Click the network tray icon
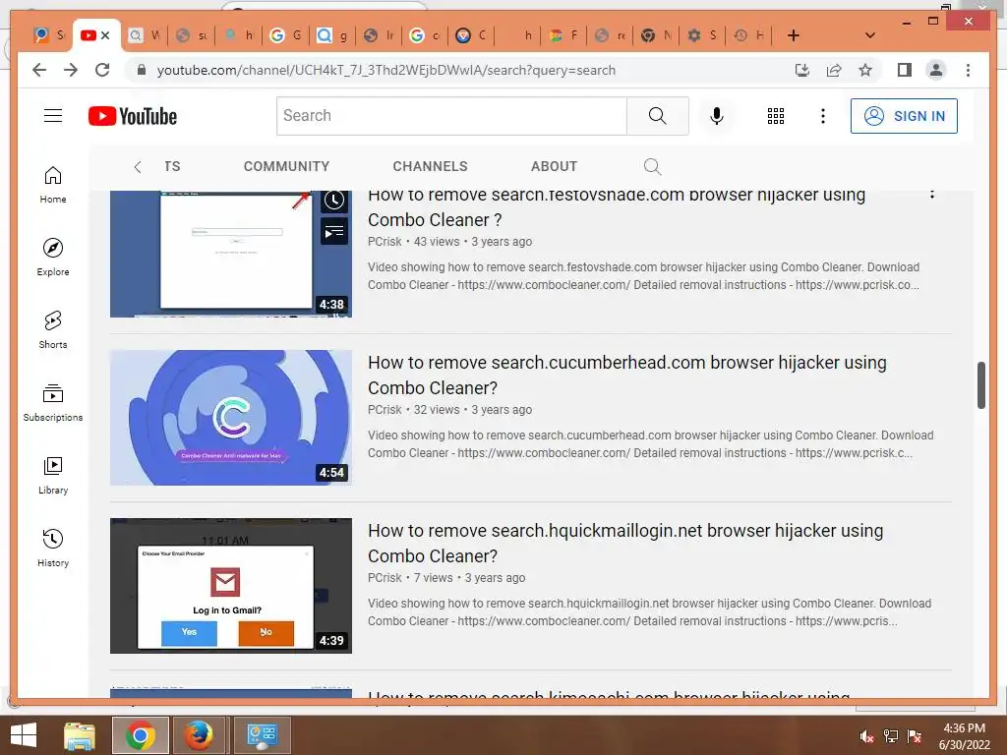Screen dimensions: 1007x755 pos(891,736)
